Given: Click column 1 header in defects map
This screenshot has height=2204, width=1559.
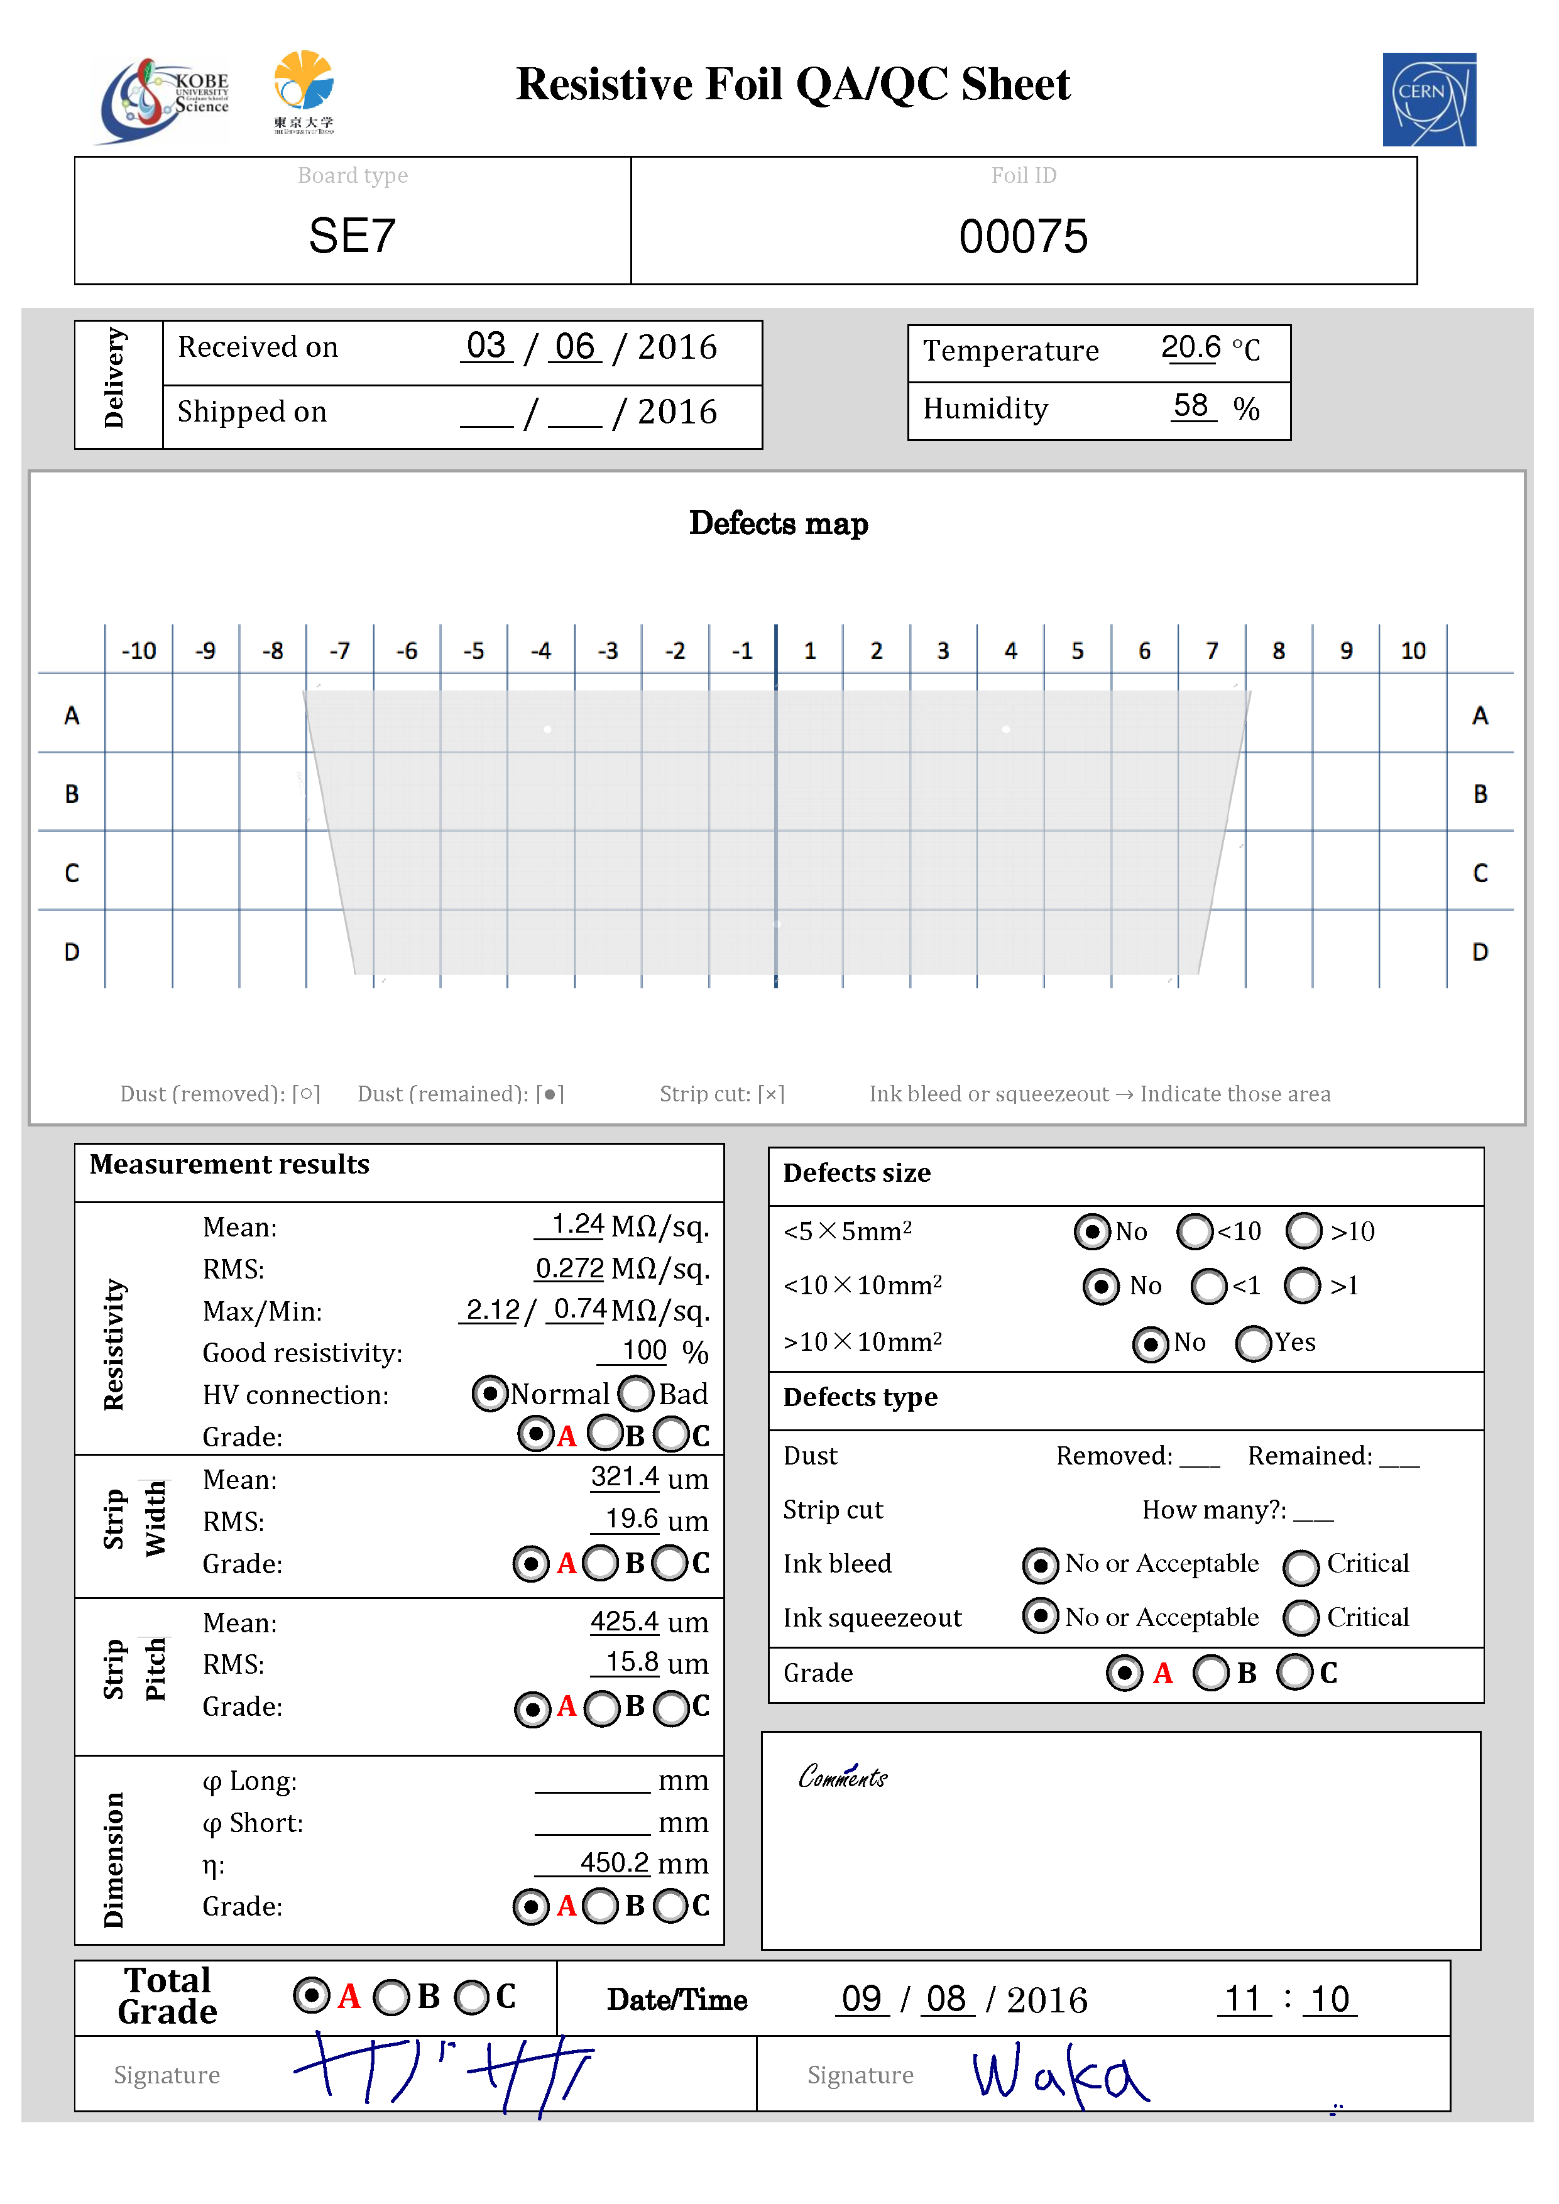Looking at the screenshot, I should point(810,651).
